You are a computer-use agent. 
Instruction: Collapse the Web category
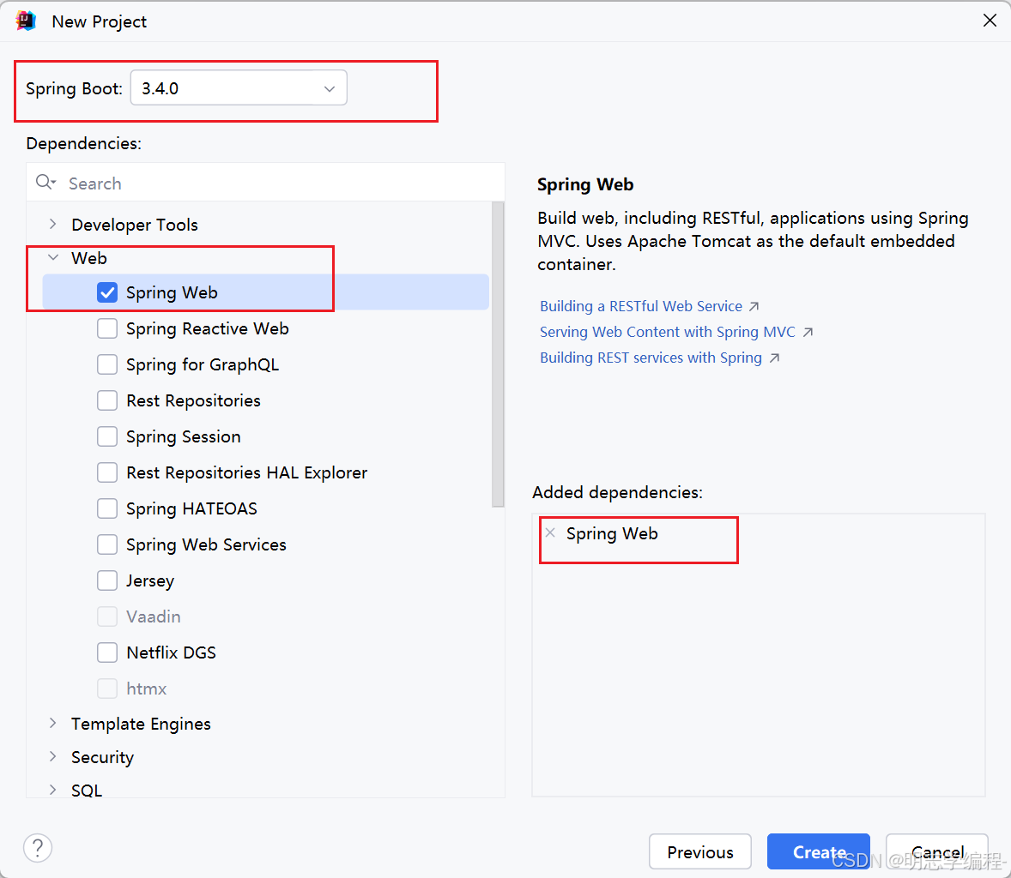pos(53,257)
